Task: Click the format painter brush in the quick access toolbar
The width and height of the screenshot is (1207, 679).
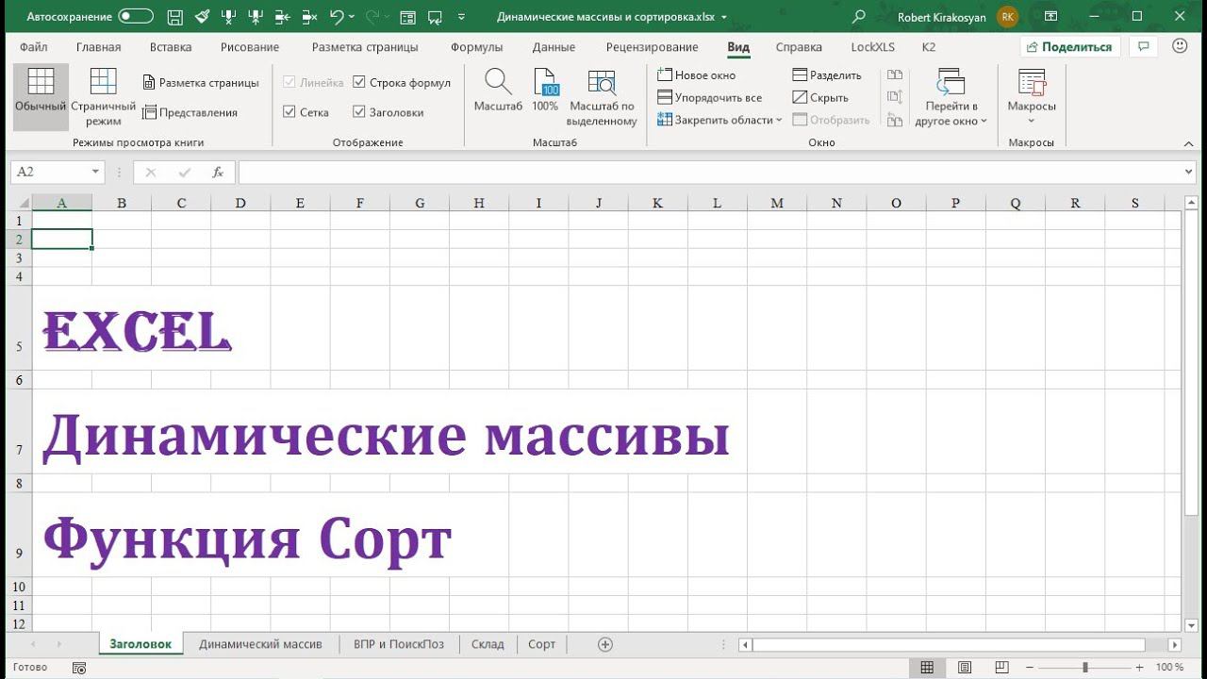Action: pyautogui.click(x=202, y=17)
